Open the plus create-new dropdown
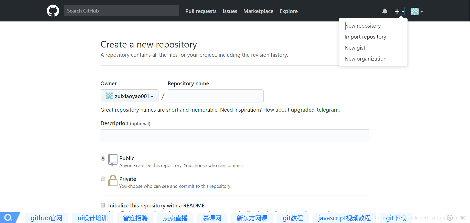Image resolution: width=470 pixels, height=223 pixels. 399,11
